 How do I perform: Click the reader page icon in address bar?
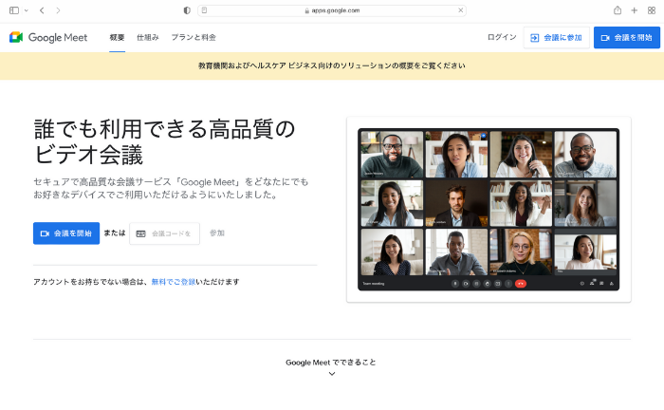tap(204, 10)
